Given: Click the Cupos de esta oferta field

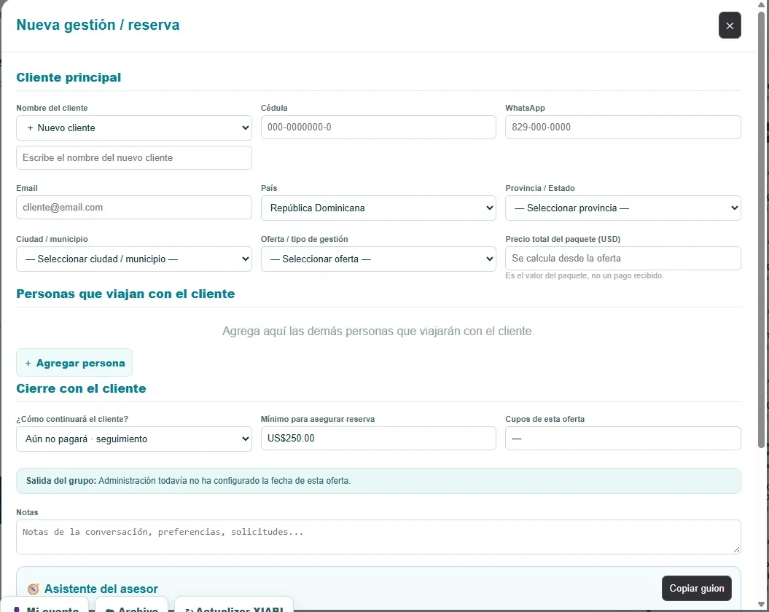Looking at the screenshot, I should pos(622,439).
